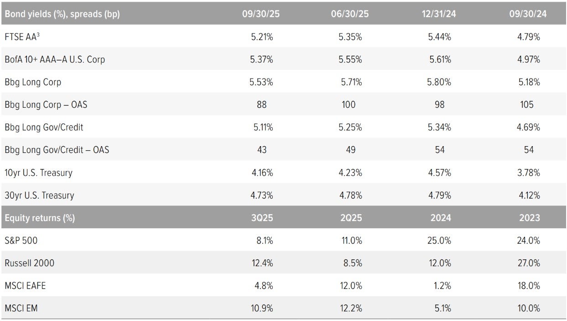The width and height of the screenshot is (567, 321).
Task: Click the Equity returns (%) section header
Action: (x=40, y=217)
